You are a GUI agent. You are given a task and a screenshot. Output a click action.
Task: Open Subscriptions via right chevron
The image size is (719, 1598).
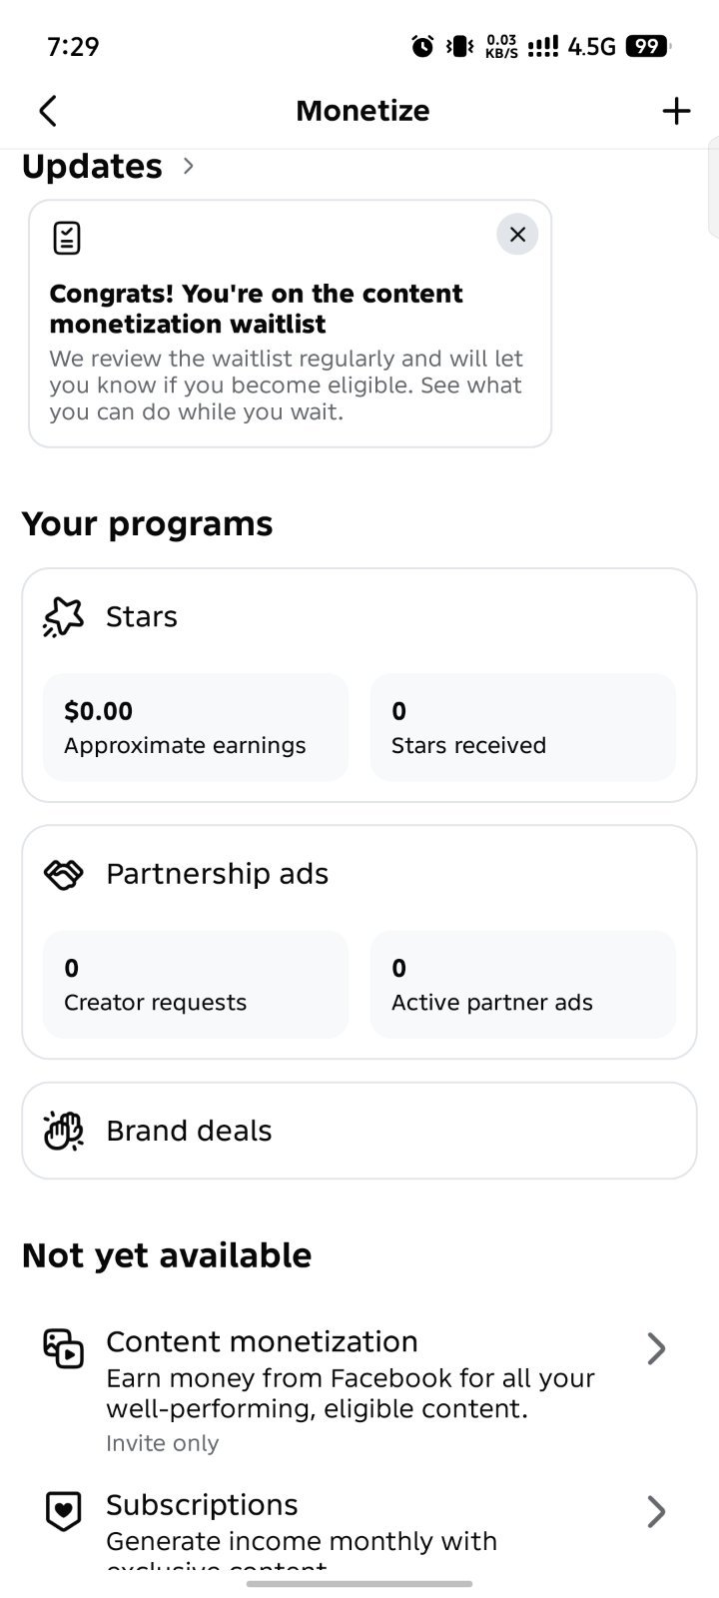point(656,1511)
